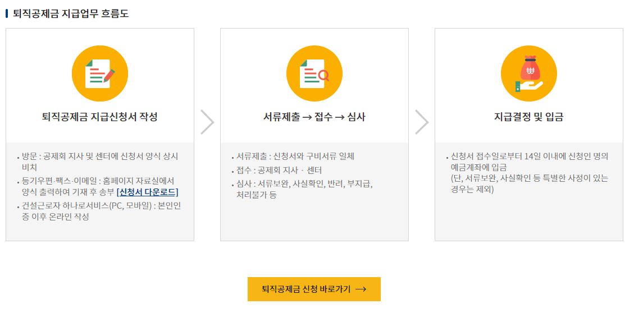Click the 퇴직공제금 지급신청서 작성 title

(x=100, y=118)
